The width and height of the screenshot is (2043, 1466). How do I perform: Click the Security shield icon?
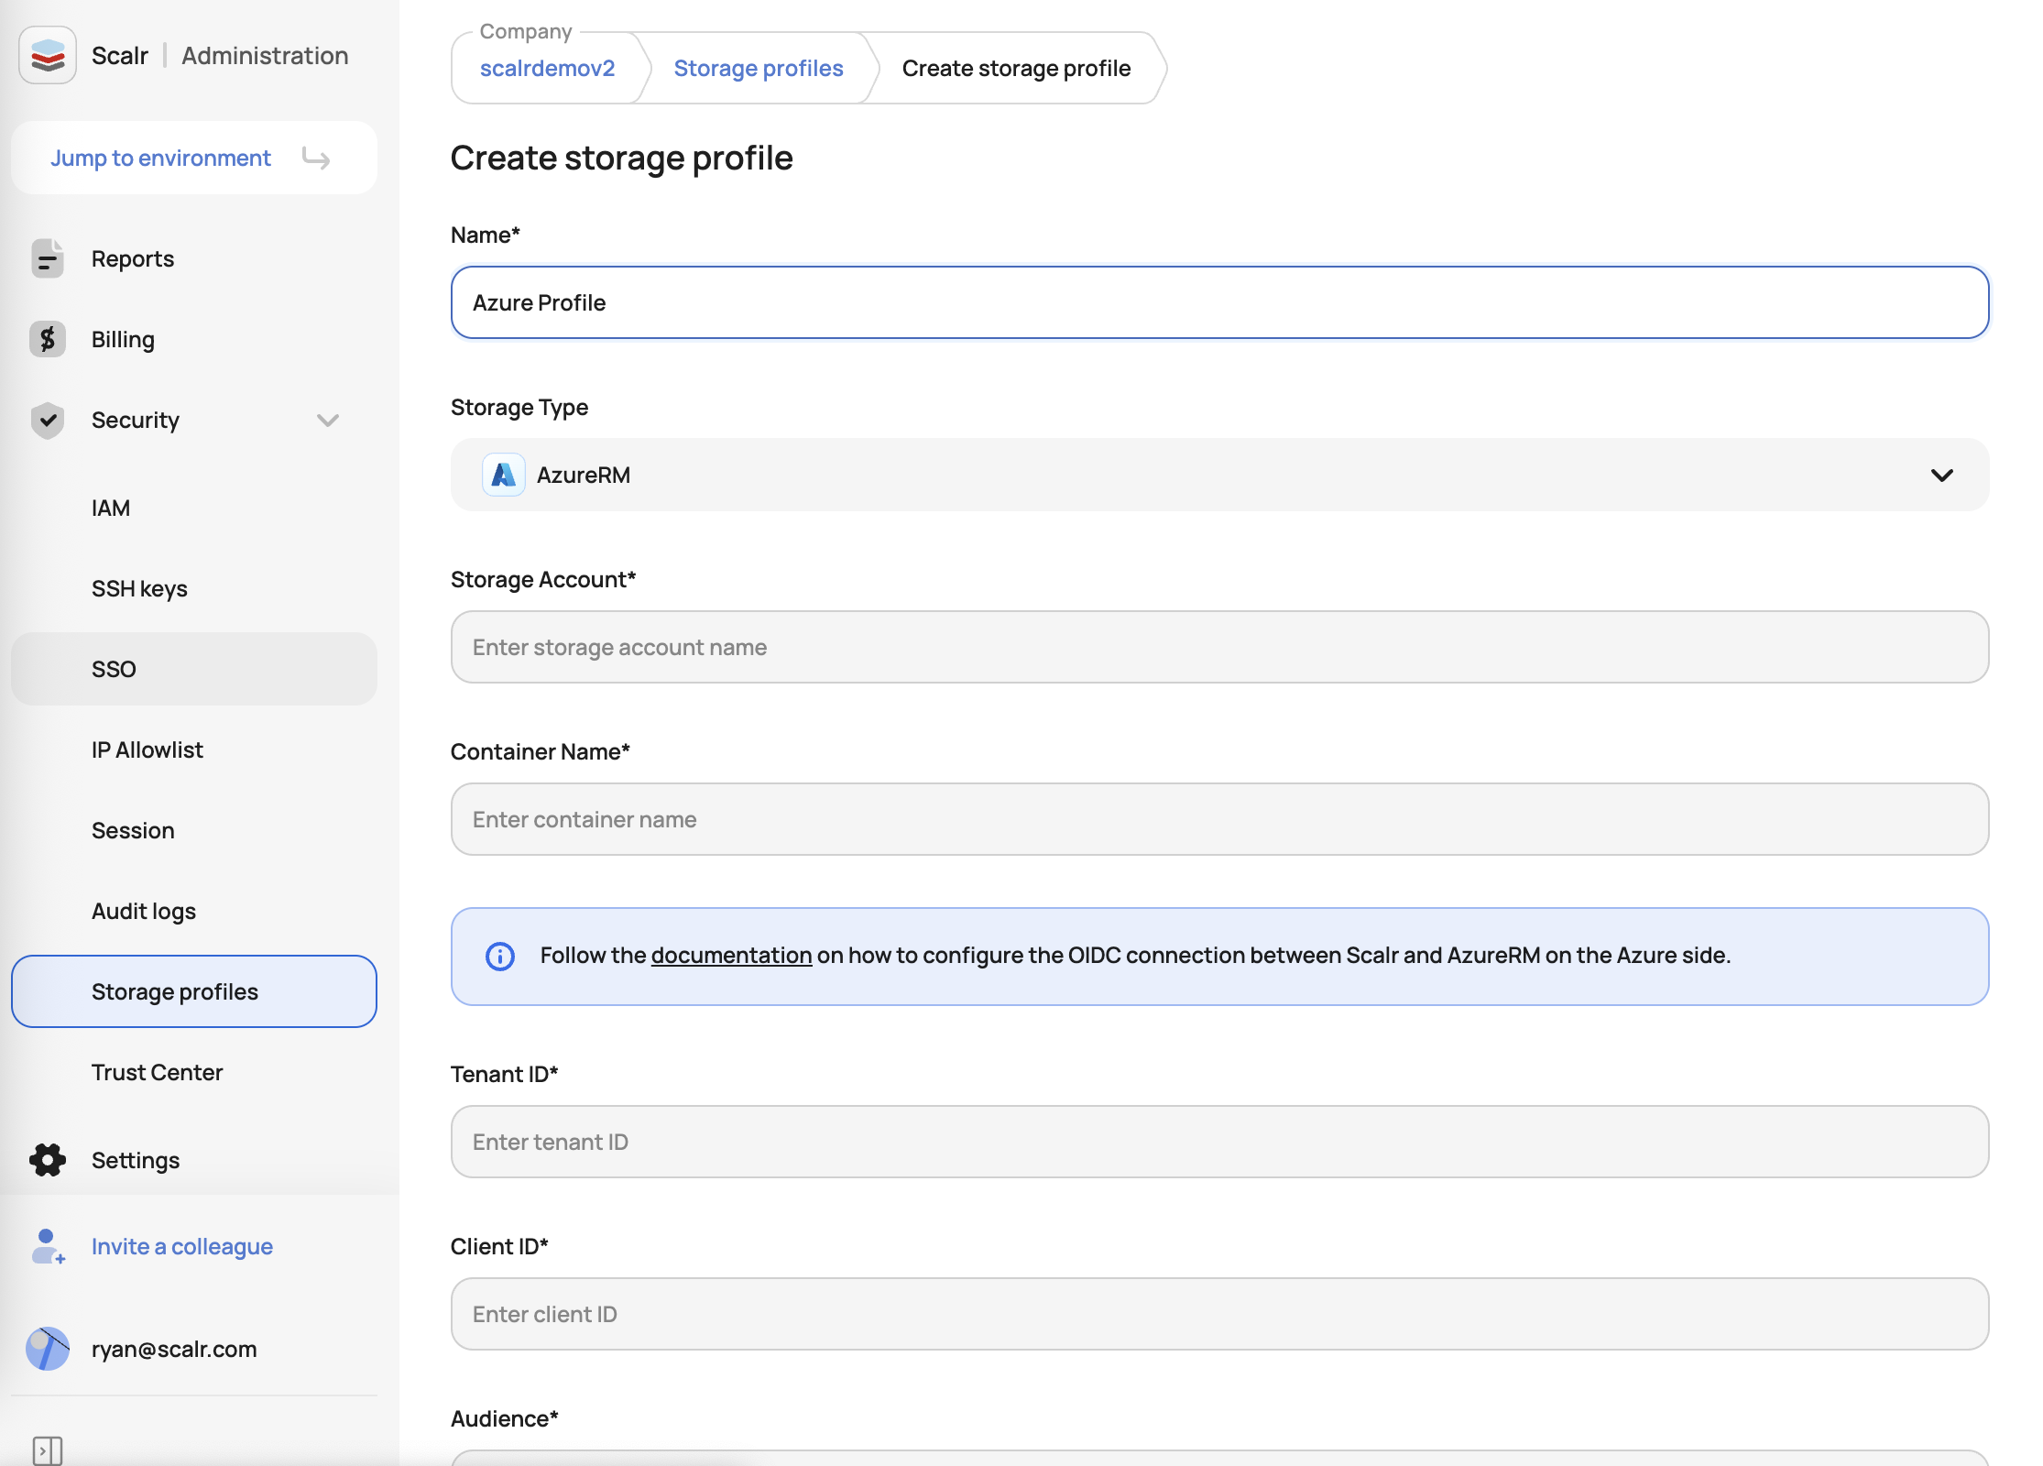[x=48, y=421]
